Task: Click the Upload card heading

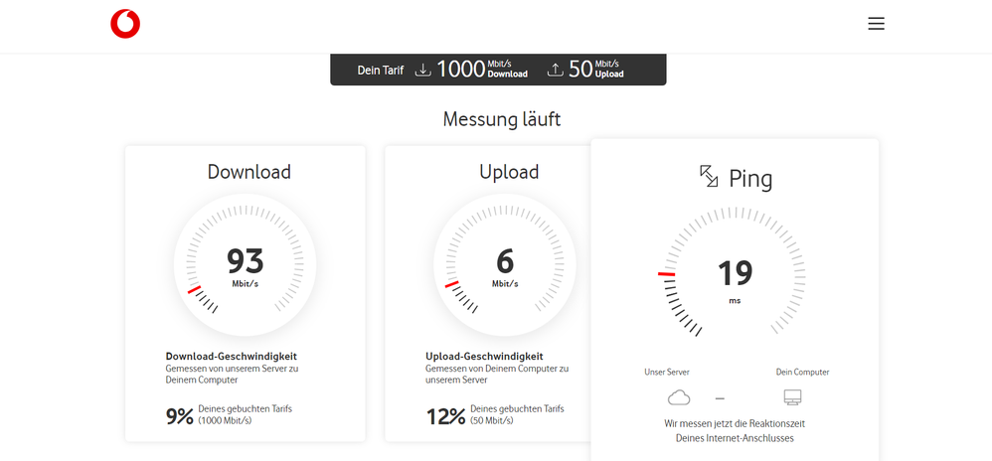Action: click(509, 172)
